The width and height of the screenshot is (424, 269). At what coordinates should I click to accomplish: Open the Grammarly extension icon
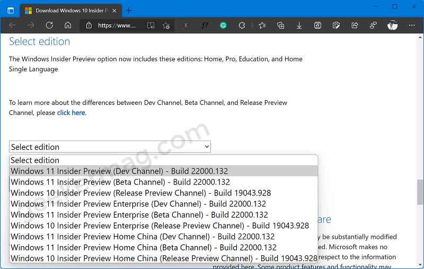click(223, 25)
